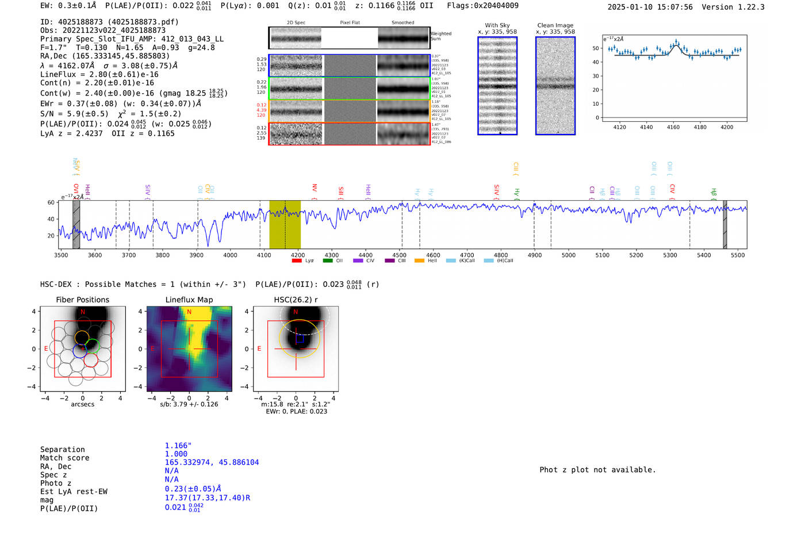Click the (K)CaII legend swatch
Screen dimensions: 805x548
click(x=451, y=260)
